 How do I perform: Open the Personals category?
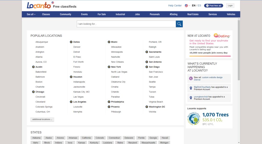tap(155, 14)
